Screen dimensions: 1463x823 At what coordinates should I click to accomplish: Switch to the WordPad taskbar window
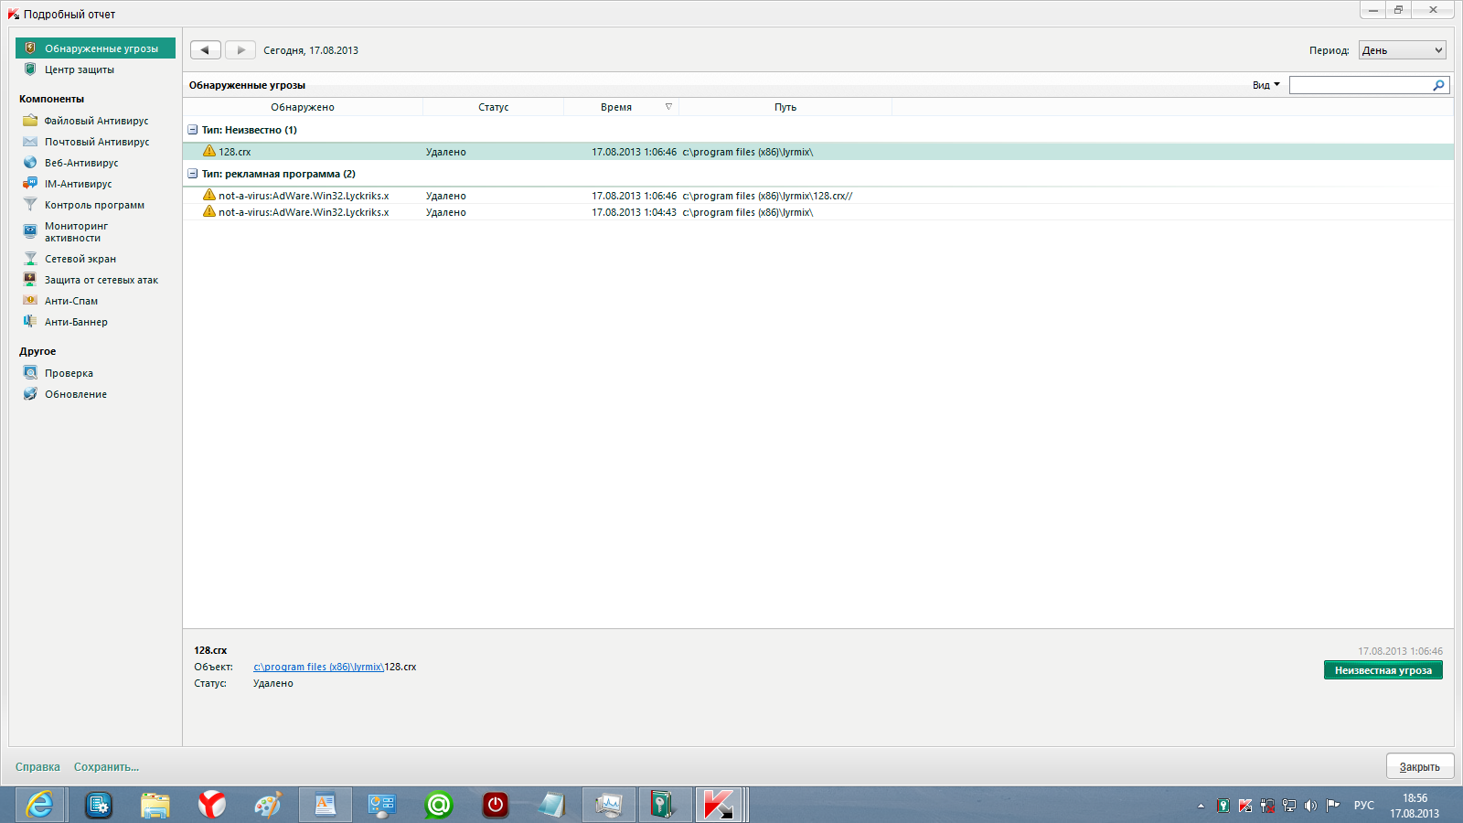coord(326,805)
